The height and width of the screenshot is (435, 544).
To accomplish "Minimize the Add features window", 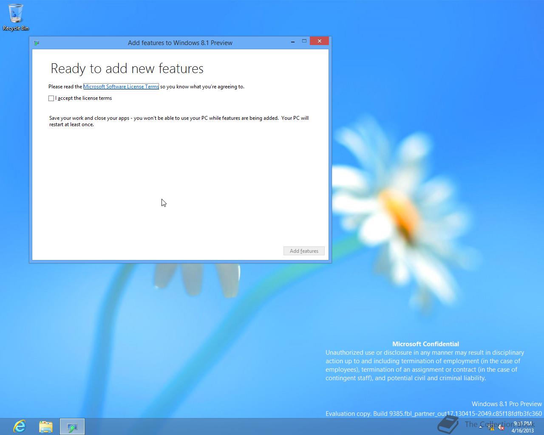I will pyautogui.click(x=293, y=41).
